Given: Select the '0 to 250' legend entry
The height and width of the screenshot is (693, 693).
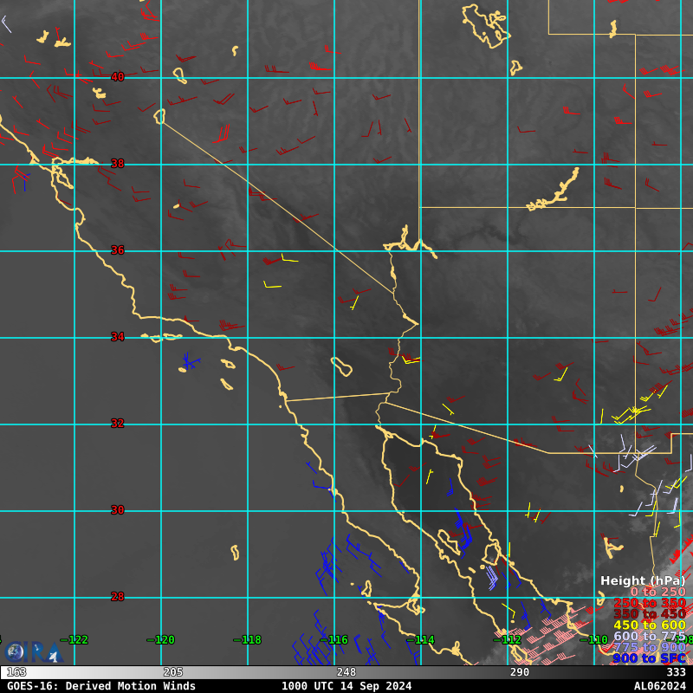Looking at the screenshot, I should pyautogui.click(x=657, y=592).
